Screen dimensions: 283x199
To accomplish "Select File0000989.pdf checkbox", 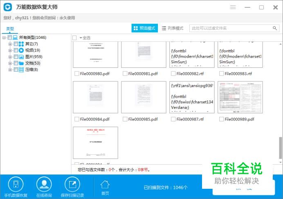I will tap(221, 119).
